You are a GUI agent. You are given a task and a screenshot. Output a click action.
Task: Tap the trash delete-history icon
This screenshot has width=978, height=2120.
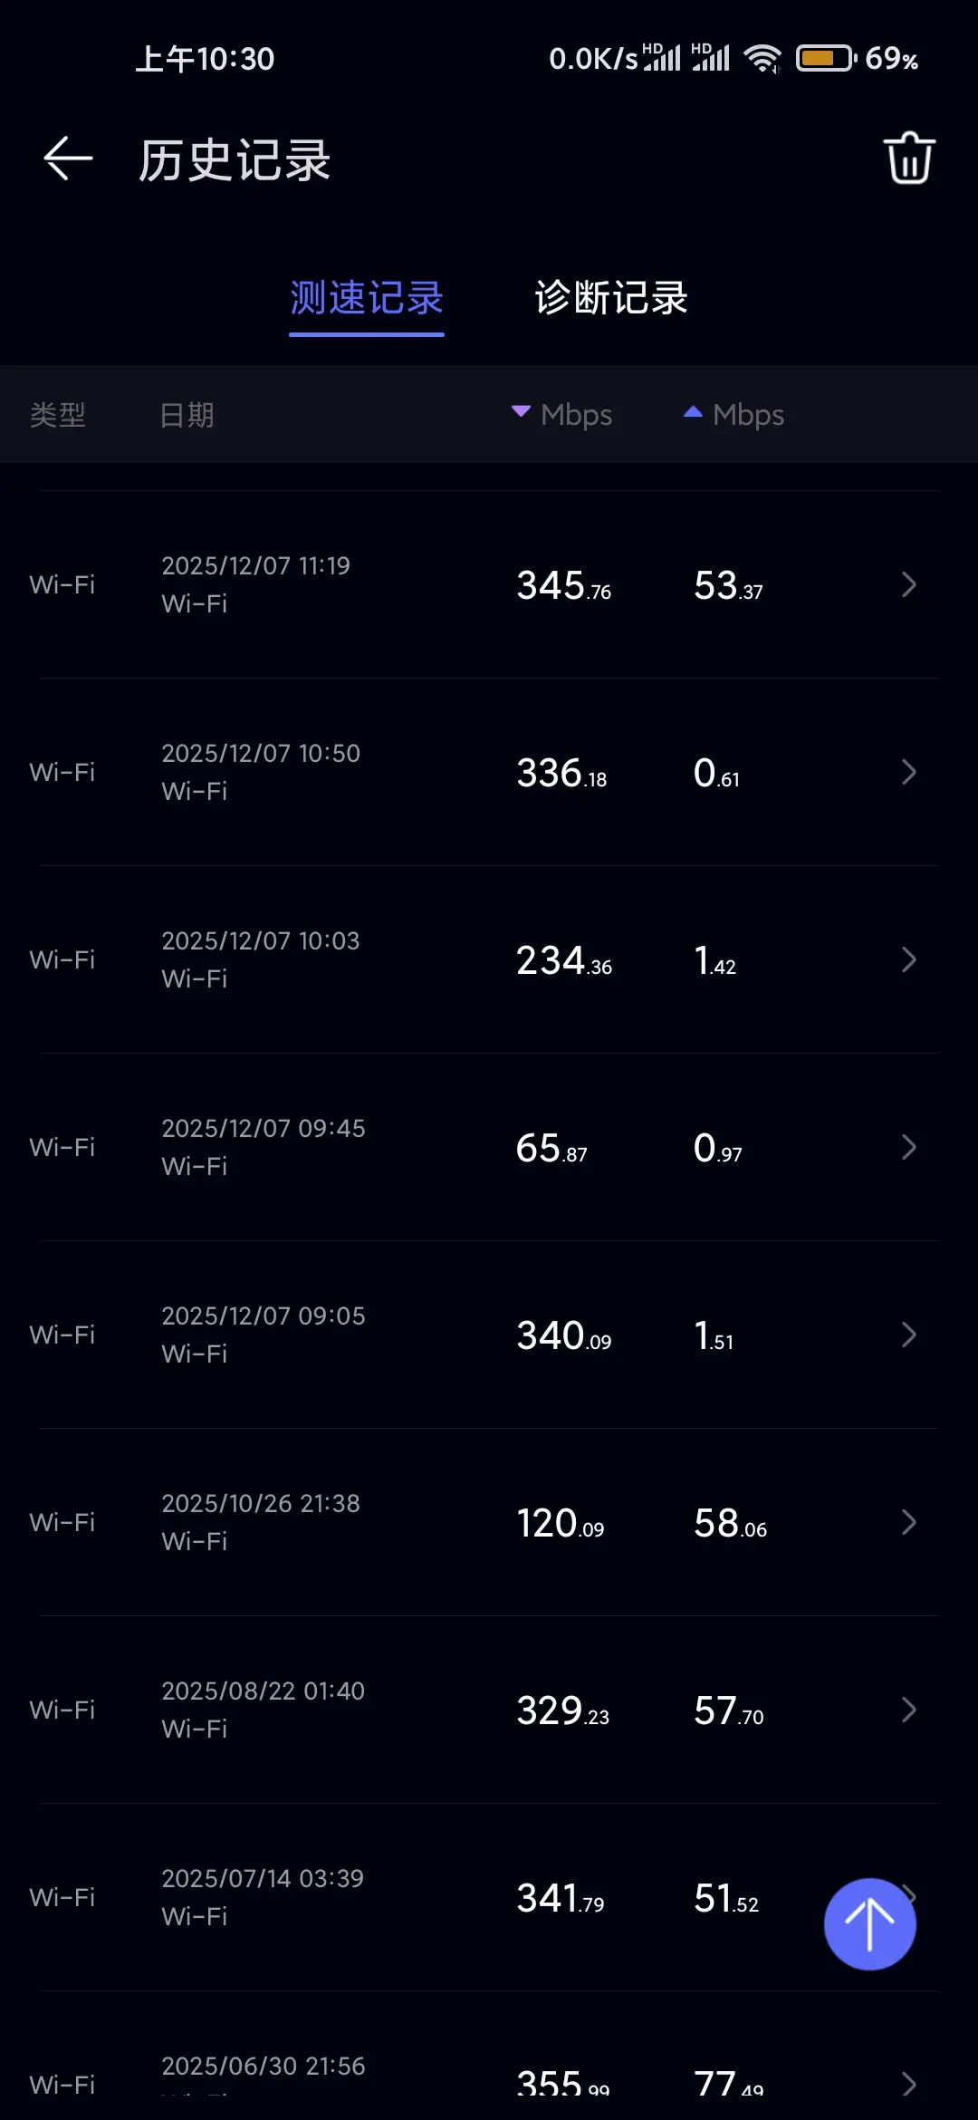pyautogui.click(x=908, y=159)
